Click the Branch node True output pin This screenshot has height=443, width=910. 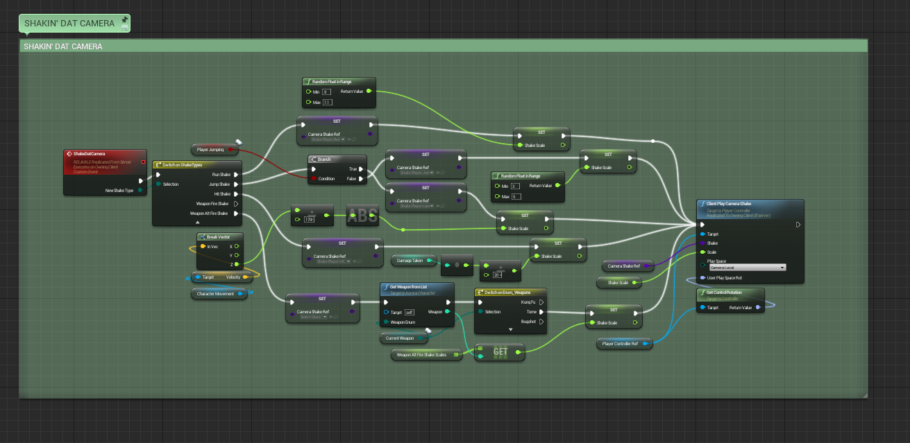[362, 168]
